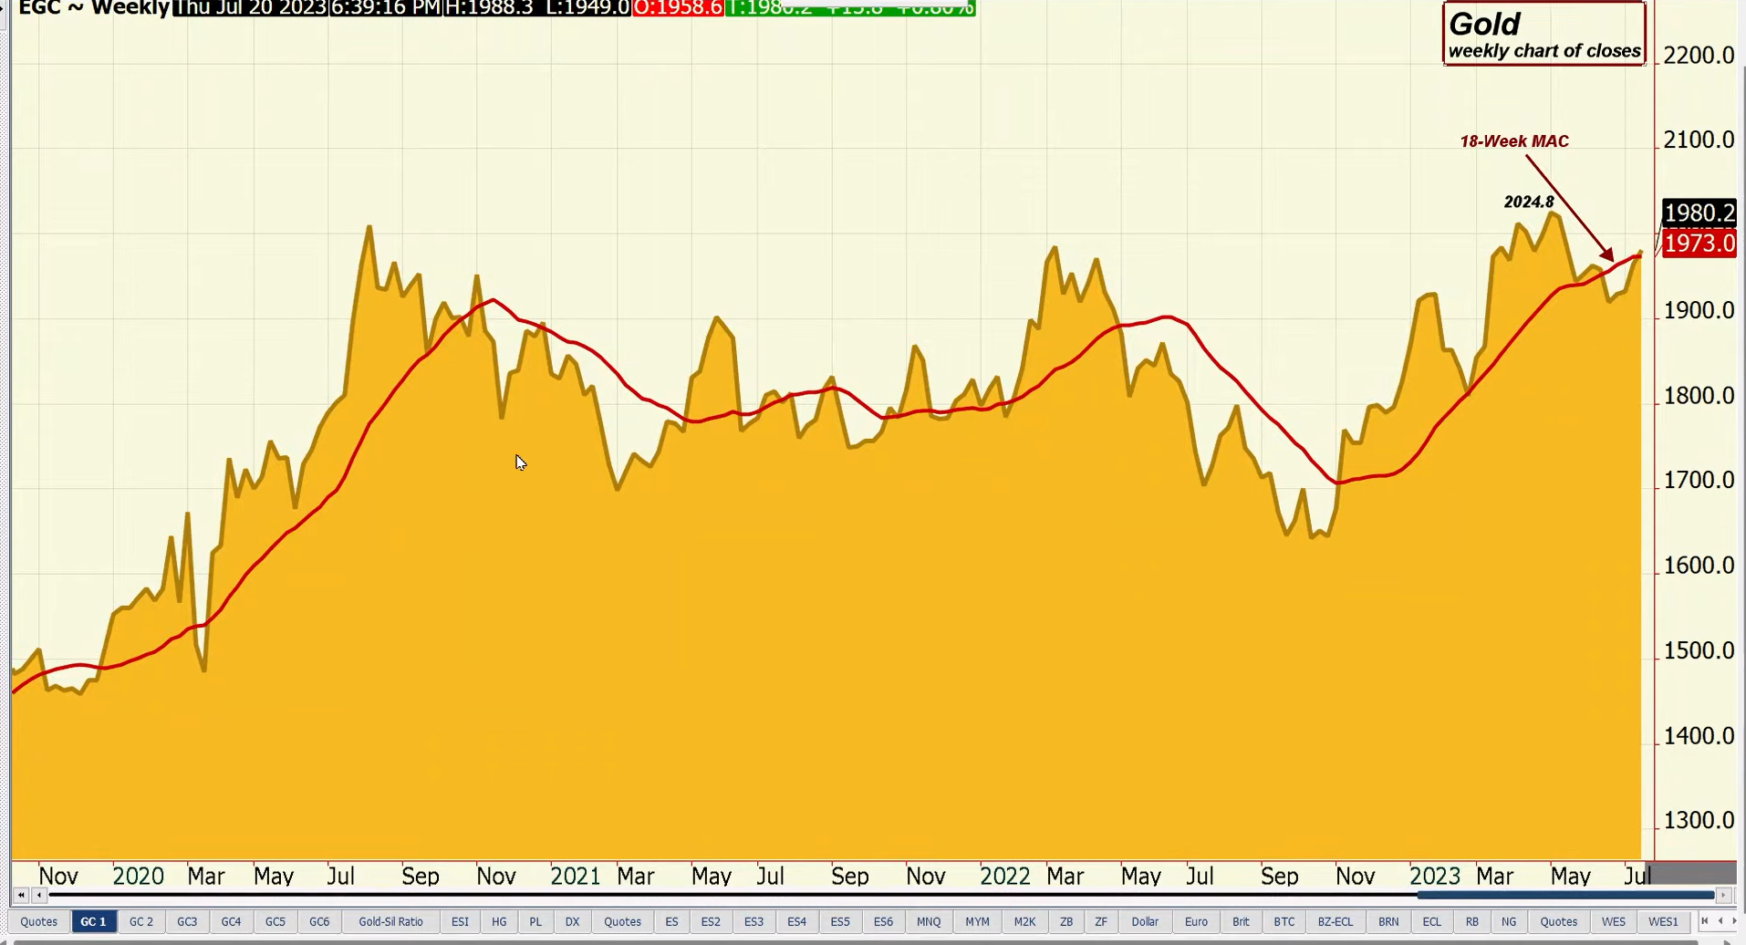
Task: Select the HG copper tab
Action: pos(499,921)
